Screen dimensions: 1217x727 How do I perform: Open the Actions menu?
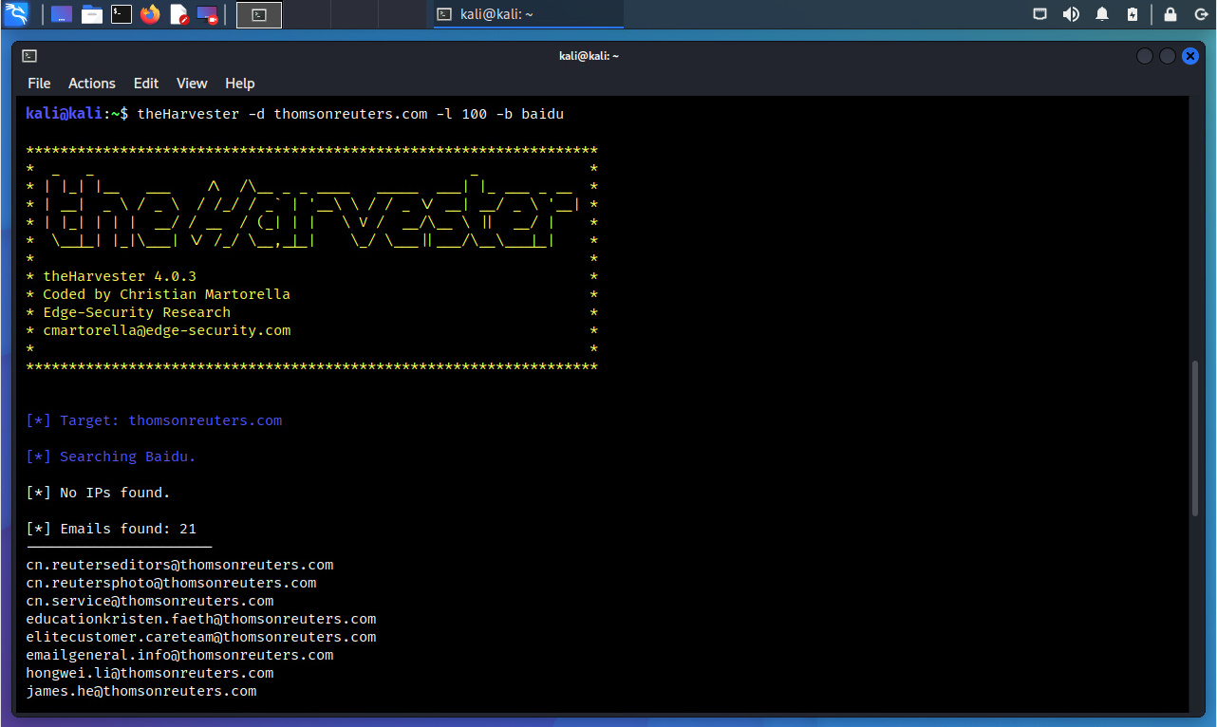coord(92,84)
